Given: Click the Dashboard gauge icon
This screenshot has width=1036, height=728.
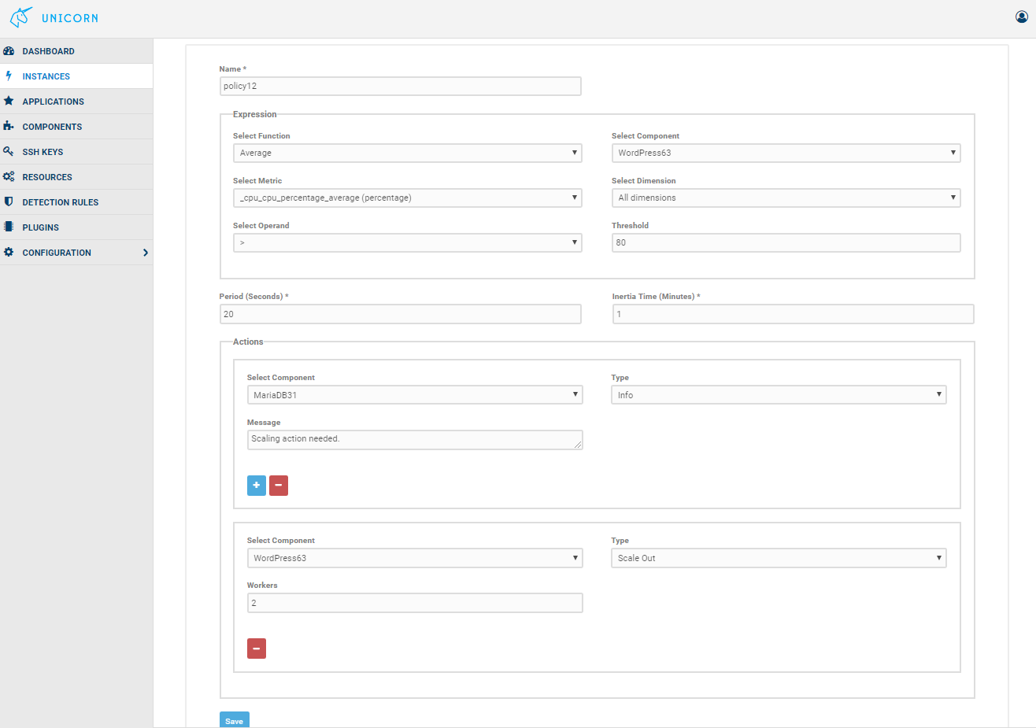Looking at the screenshot, I should (x=9, y=51).
